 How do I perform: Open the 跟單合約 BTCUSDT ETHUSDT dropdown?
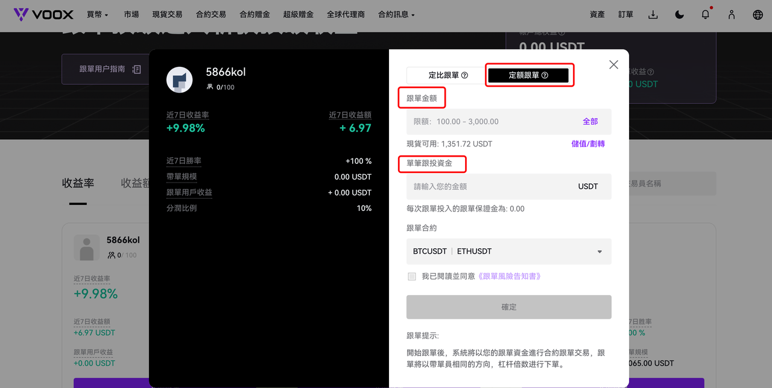509,251
